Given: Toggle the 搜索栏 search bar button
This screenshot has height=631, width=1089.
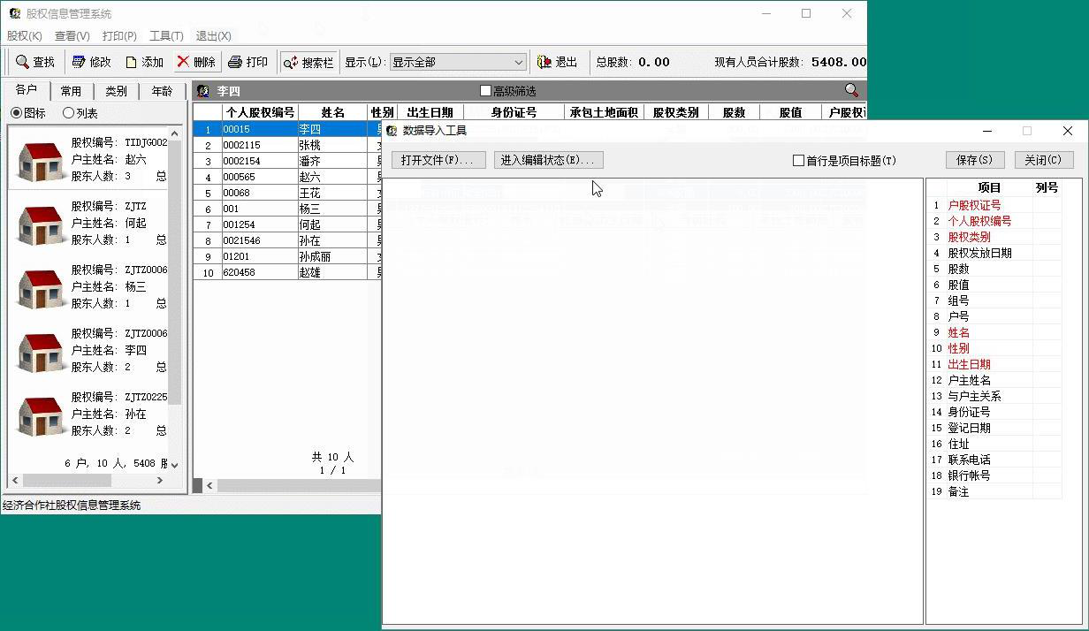Looking at the screenshot, I should pyautogui.click(x=308, y=62).
